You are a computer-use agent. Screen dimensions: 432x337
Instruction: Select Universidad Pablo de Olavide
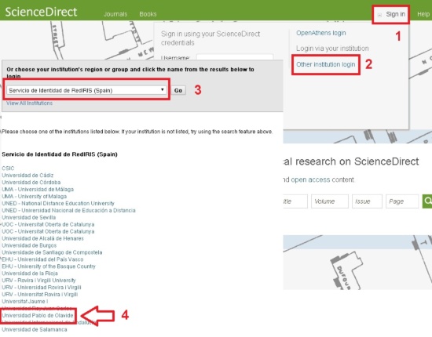pos(38,315)
